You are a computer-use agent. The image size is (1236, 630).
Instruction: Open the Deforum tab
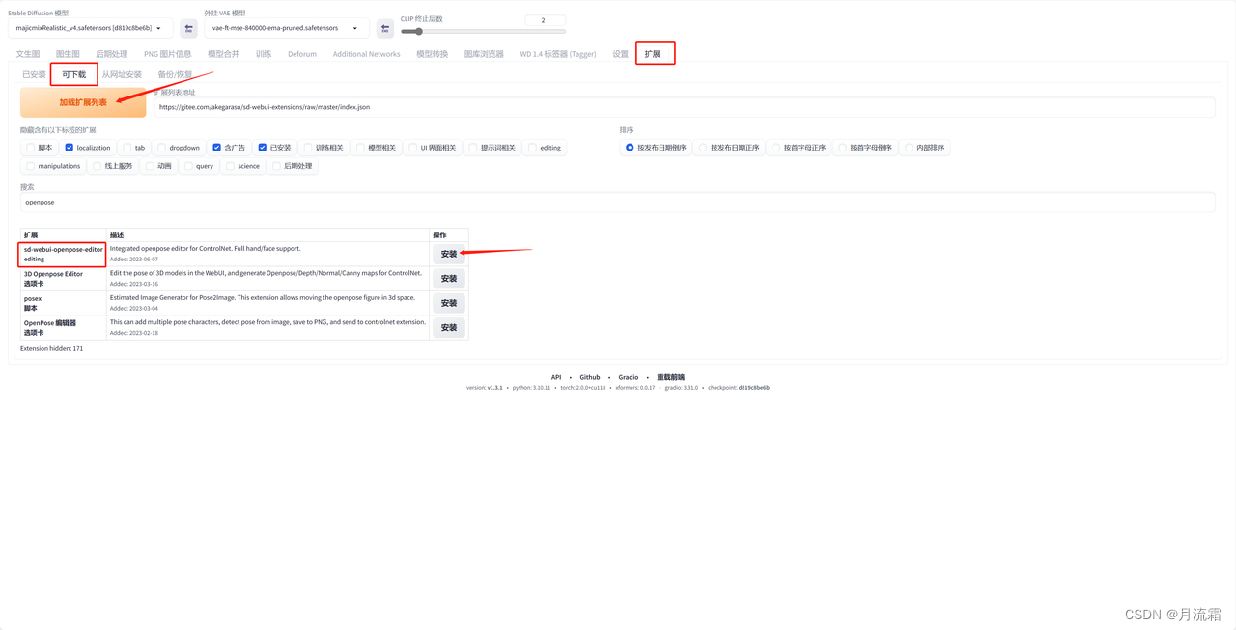tap(302, 54)
